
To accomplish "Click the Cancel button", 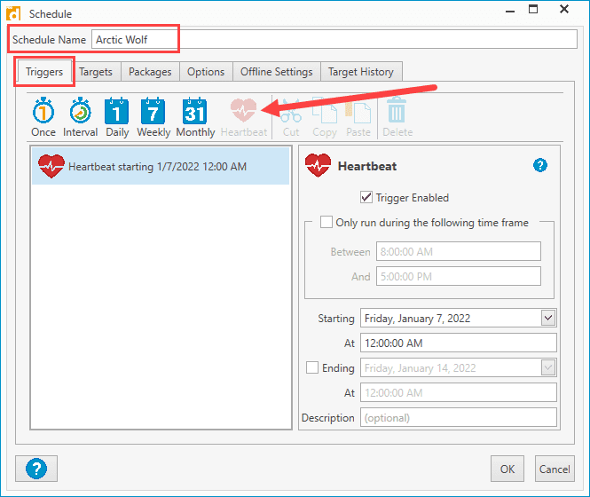I will pos(555,469).
